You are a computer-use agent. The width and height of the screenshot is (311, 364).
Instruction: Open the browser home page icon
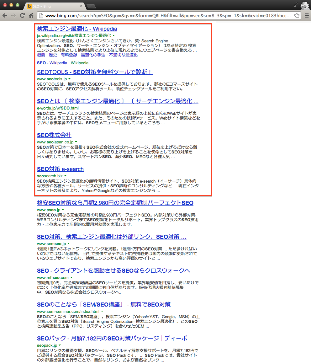(x=31, y=16)
